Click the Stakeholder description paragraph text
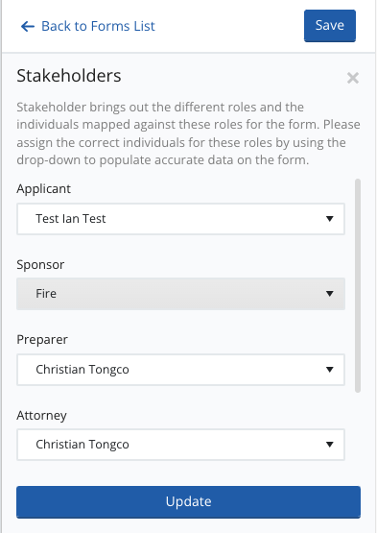 tap(188, 133)
